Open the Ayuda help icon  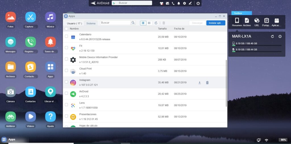(50, 117)
